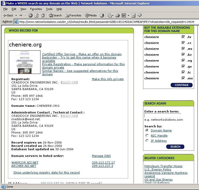Click the CONTINUE button
199x190 pixels.
[x=182, y=85]
